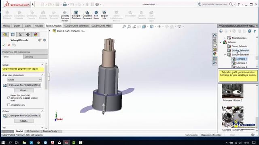Open the Motion Study 1 tab
This screenshot has height=145, width=259.
51,131
